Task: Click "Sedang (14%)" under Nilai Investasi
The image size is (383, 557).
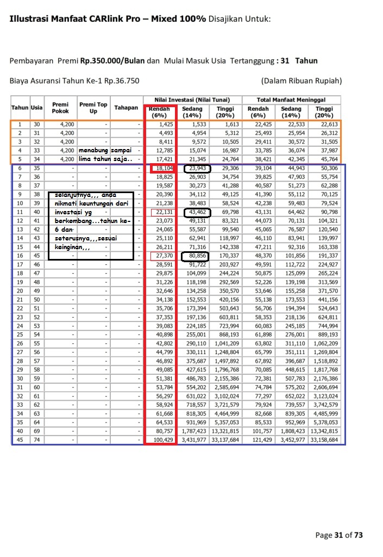Action: pyautogui.click(x=192, y=112)
